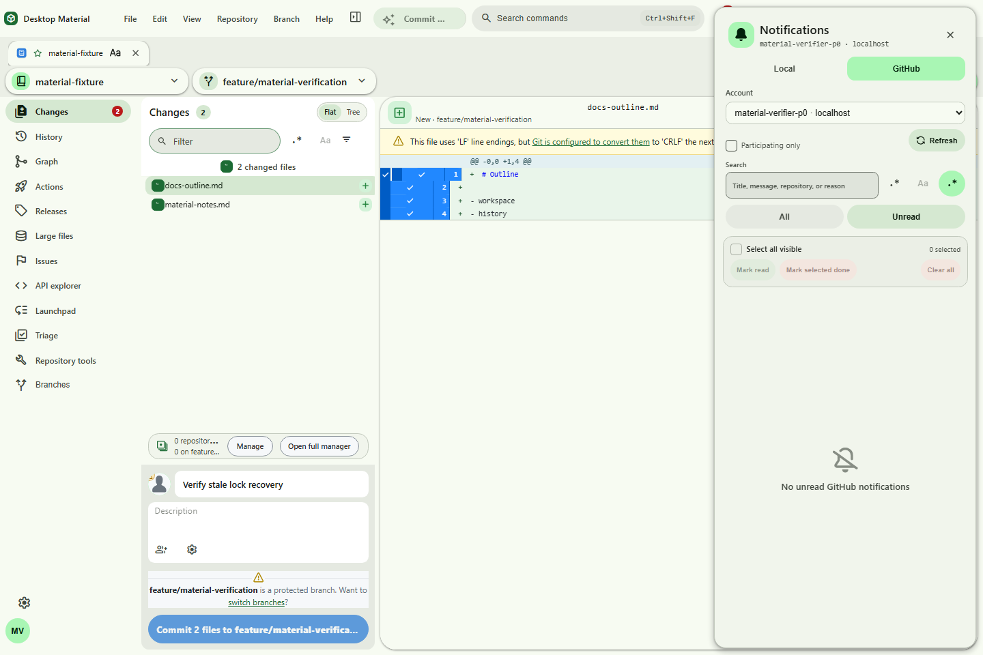
Task: Toggle case sensitivity in Changes filter
Action: [326, 141]
